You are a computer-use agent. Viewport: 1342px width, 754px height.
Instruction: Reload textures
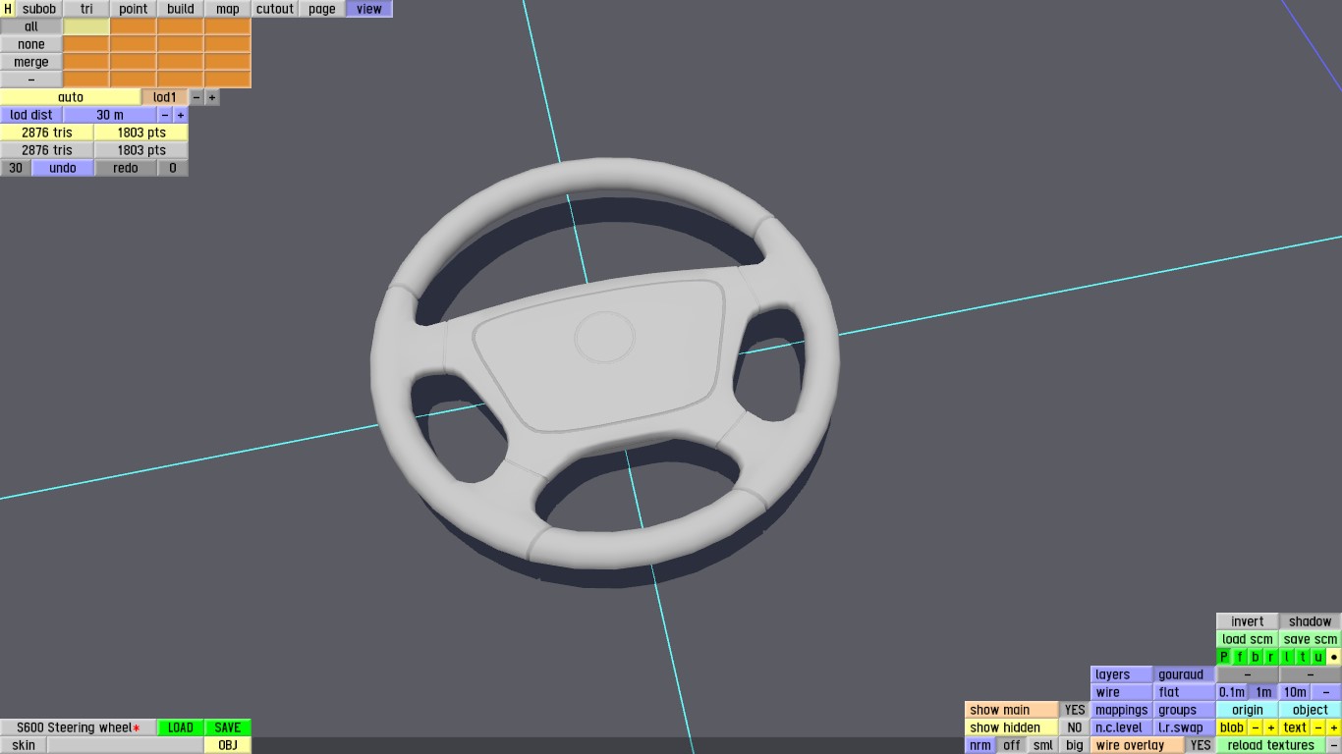[1271, 745]
